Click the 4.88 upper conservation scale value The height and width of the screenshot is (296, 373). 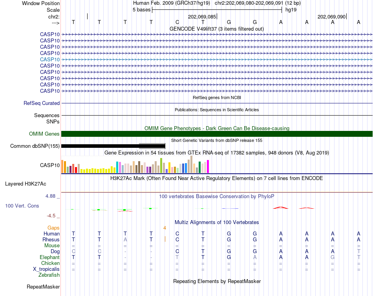point(50,196)
